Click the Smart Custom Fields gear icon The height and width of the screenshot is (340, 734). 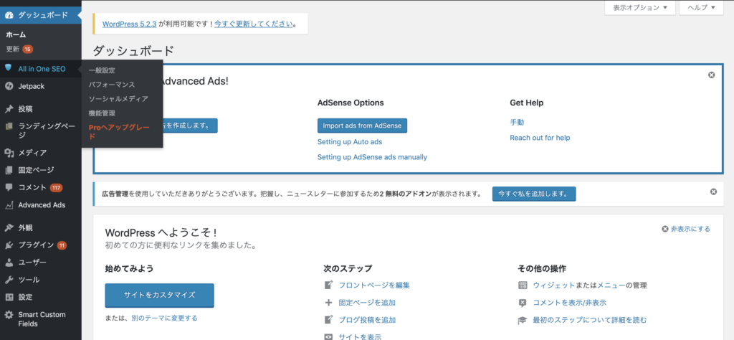coord(9,315)
